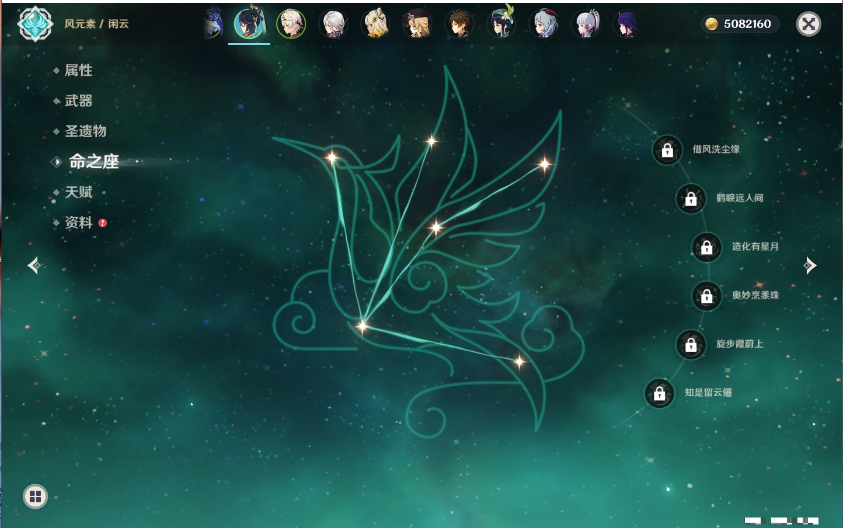Screen dimensions: 843x528
Task: Go to previous character with left arrow
Action: click(x=34, y=265)
